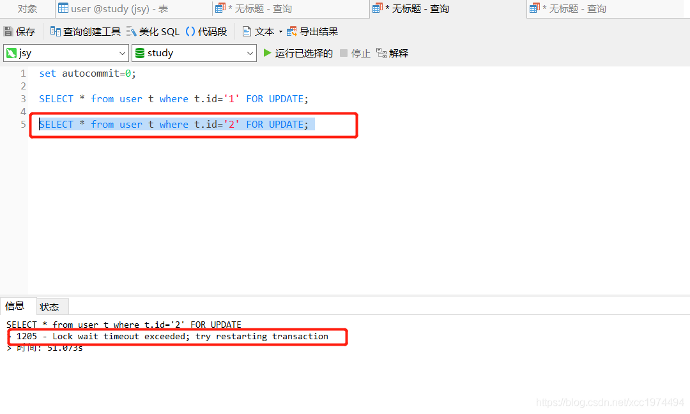Screen dimensions: 690x414
Task: Click table icon on user @study tab
Action: pos(63,8)
